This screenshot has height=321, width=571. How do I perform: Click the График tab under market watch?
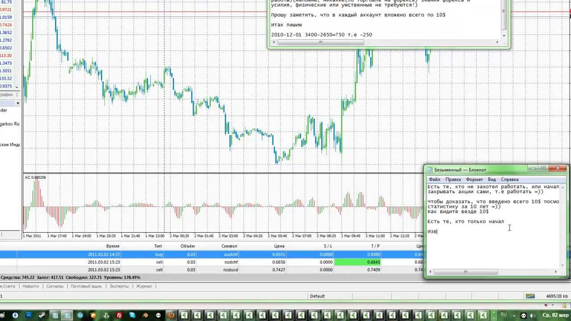click(x=6, y=95)
